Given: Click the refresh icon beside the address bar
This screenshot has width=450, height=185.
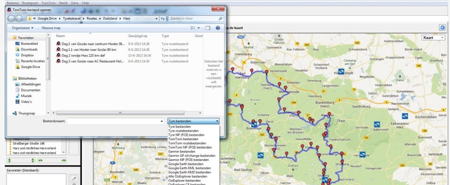Looking at the screenshot, I should click(x=163, y=18).
